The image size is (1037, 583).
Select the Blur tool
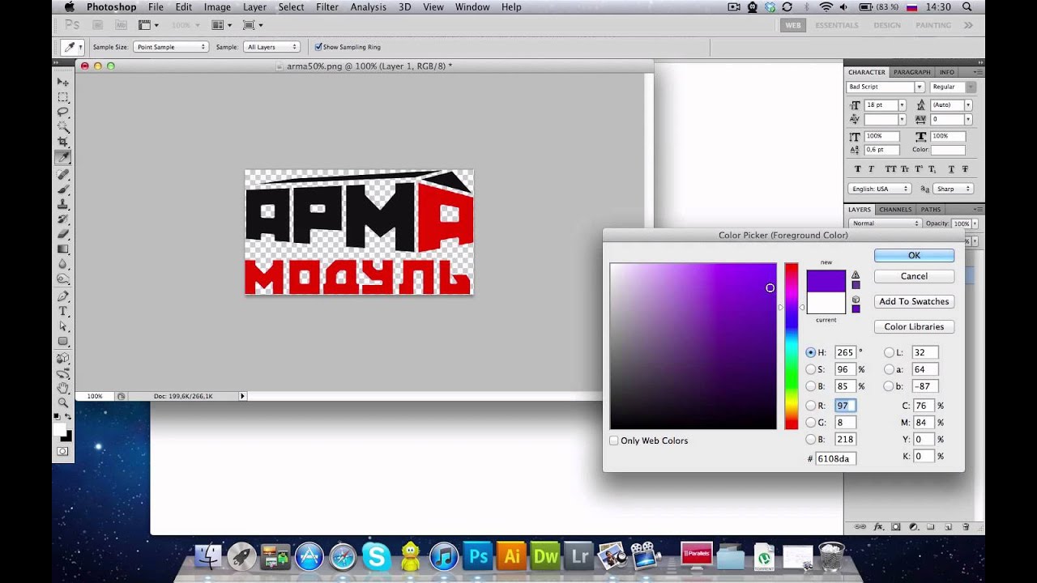[x=62, y=264]
